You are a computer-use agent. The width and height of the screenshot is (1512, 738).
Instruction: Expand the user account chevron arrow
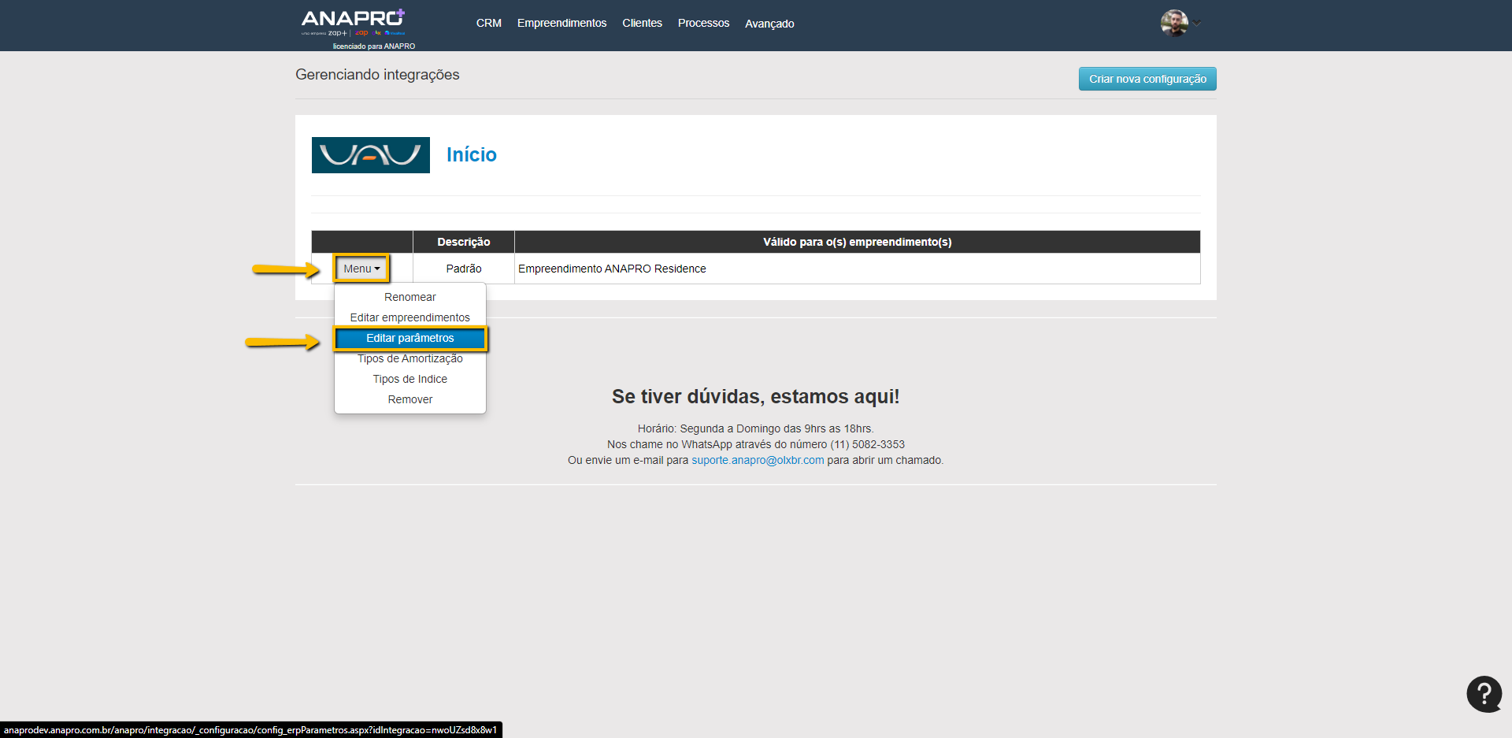pyautogui.click(x=1197, y=23)
